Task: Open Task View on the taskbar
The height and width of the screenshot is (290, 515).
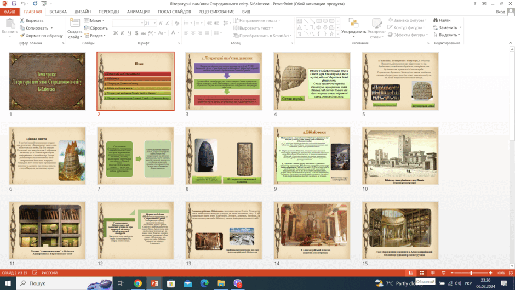Action: click(x=121, y=283)
